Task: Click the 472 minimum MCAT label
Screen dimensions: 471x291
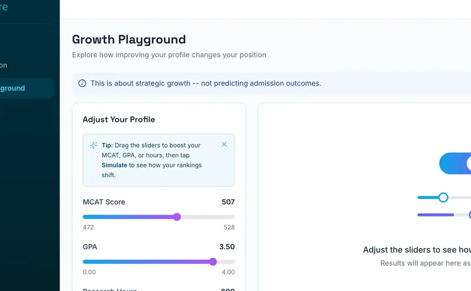Action: click(x=89, y=227)
